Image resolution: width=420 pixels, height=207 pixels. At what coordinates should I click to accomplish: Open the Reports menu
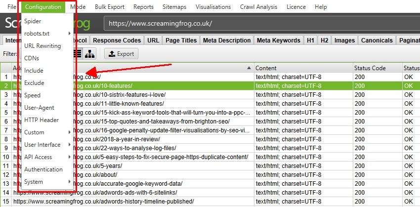point(144,7)
